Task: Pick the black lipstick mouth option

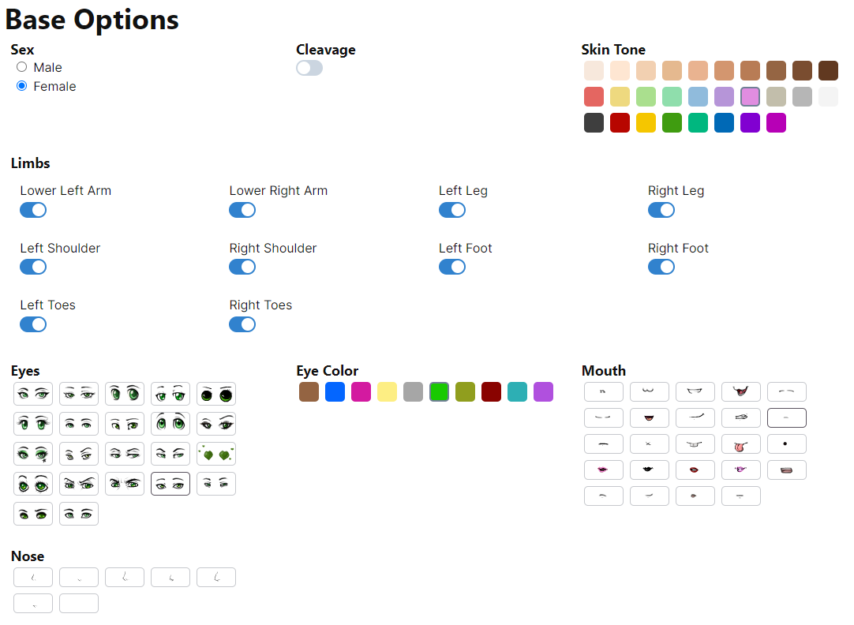Action: coord(649,470)
